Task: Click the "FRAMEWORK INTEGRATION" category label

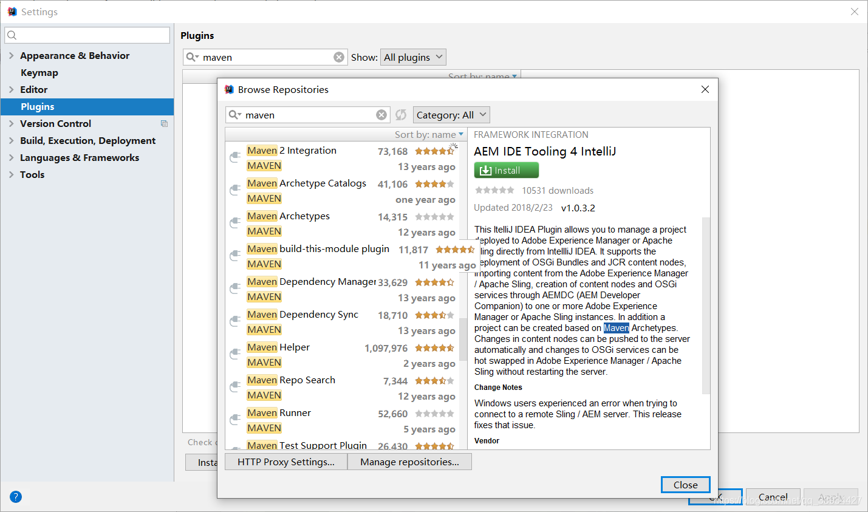Action: 531,134
